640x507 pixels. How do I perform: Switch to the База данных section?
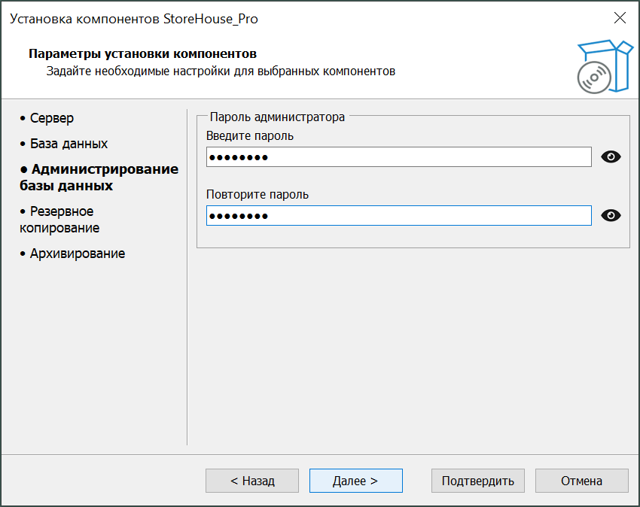point(69,144)
